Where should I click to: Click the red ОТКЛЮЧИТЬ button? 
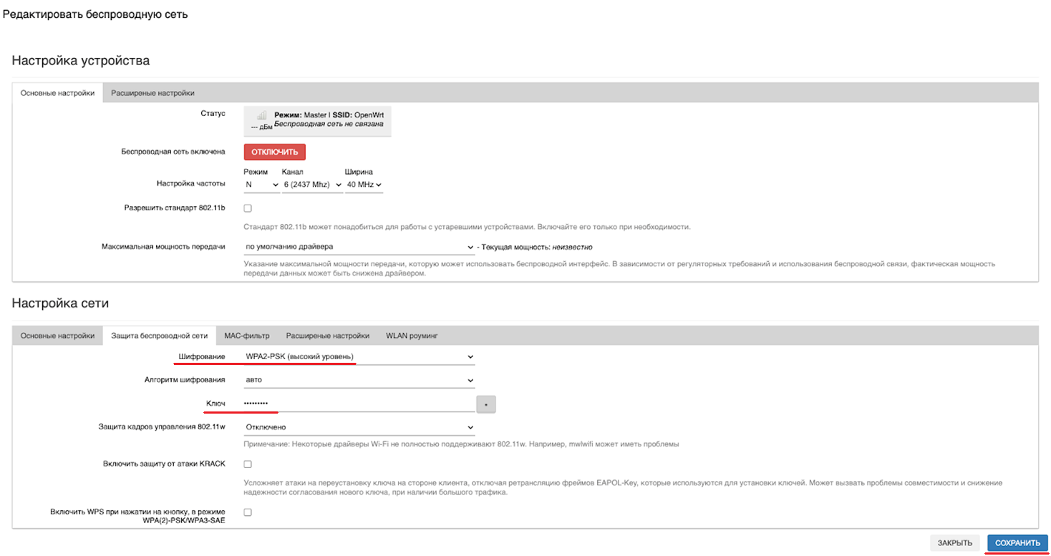point(275,152)
